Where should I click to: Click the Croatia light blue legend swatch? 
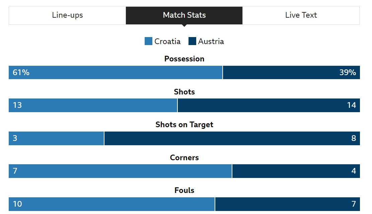[148, 41]
